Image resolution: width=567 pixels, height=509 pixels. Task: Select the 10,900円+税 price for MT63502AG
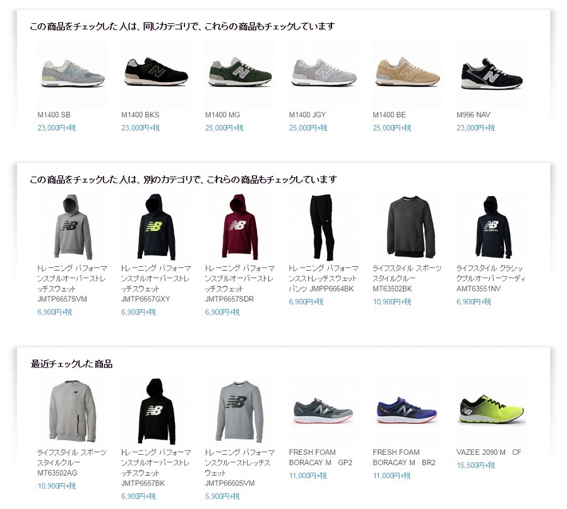[x=57, y=486]
